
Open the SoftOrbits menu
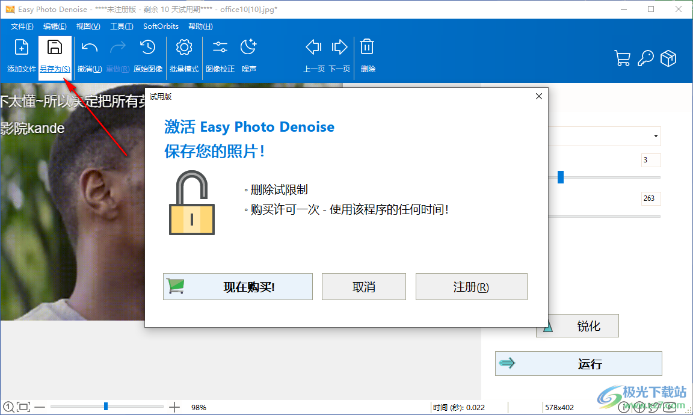161,26
